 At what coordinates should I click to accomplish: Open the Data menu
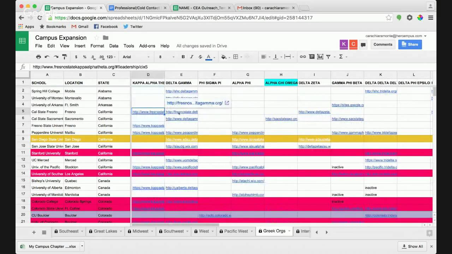pos(114,46)
